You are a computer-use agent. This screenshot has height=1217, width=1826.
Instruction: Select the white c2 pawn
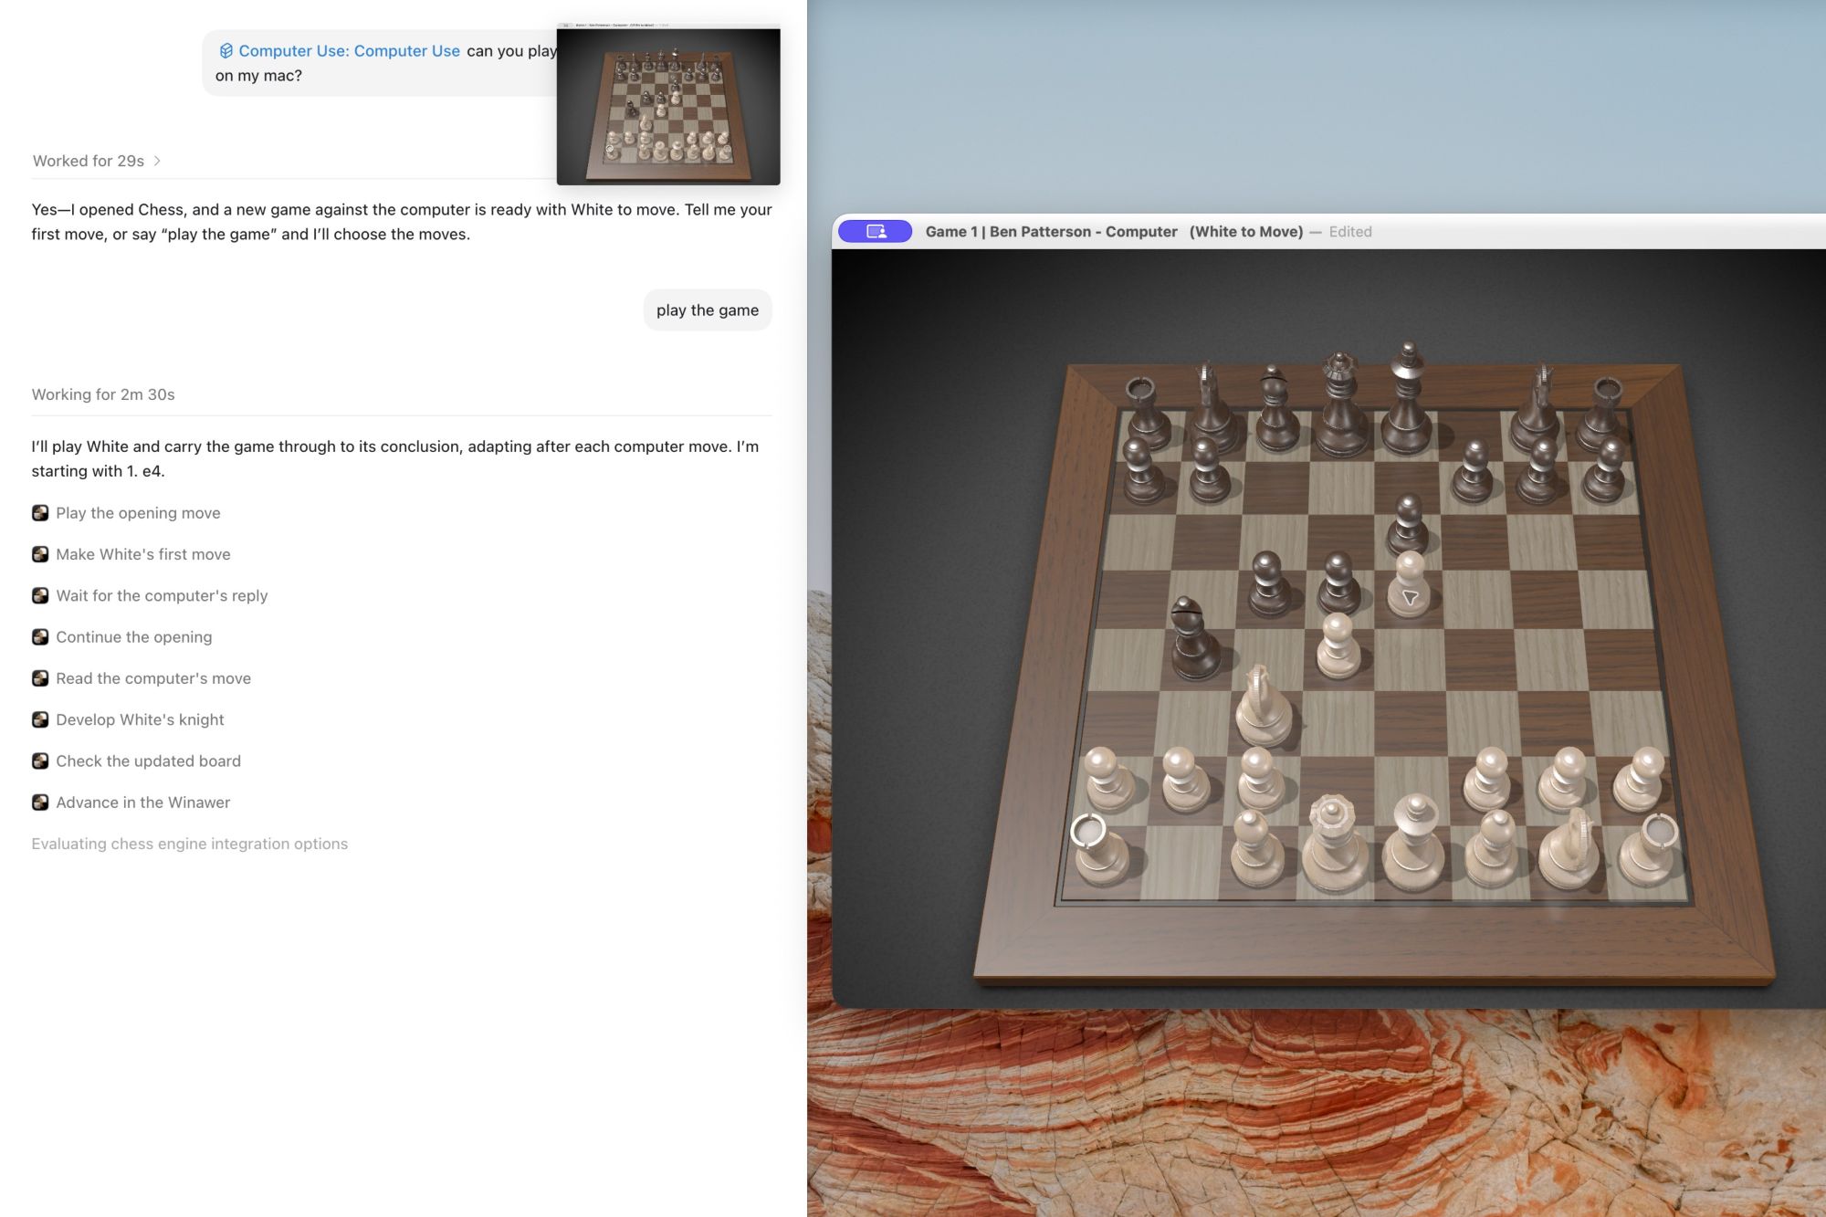[x=1260, y=780]
